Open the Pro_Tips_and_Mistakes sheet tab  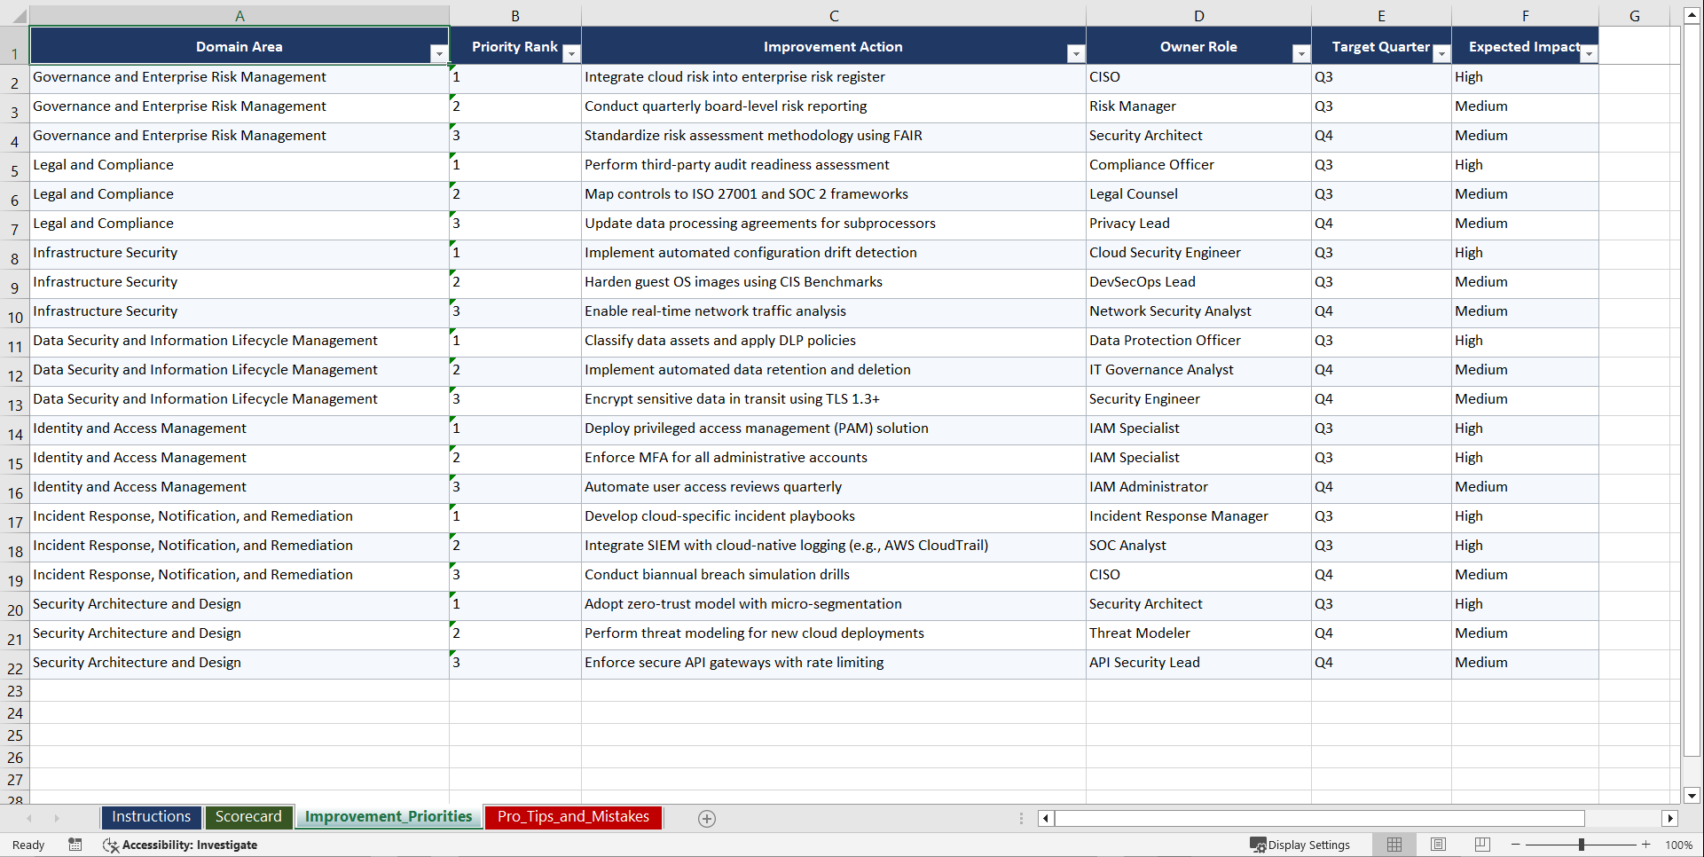click(572, 817)
